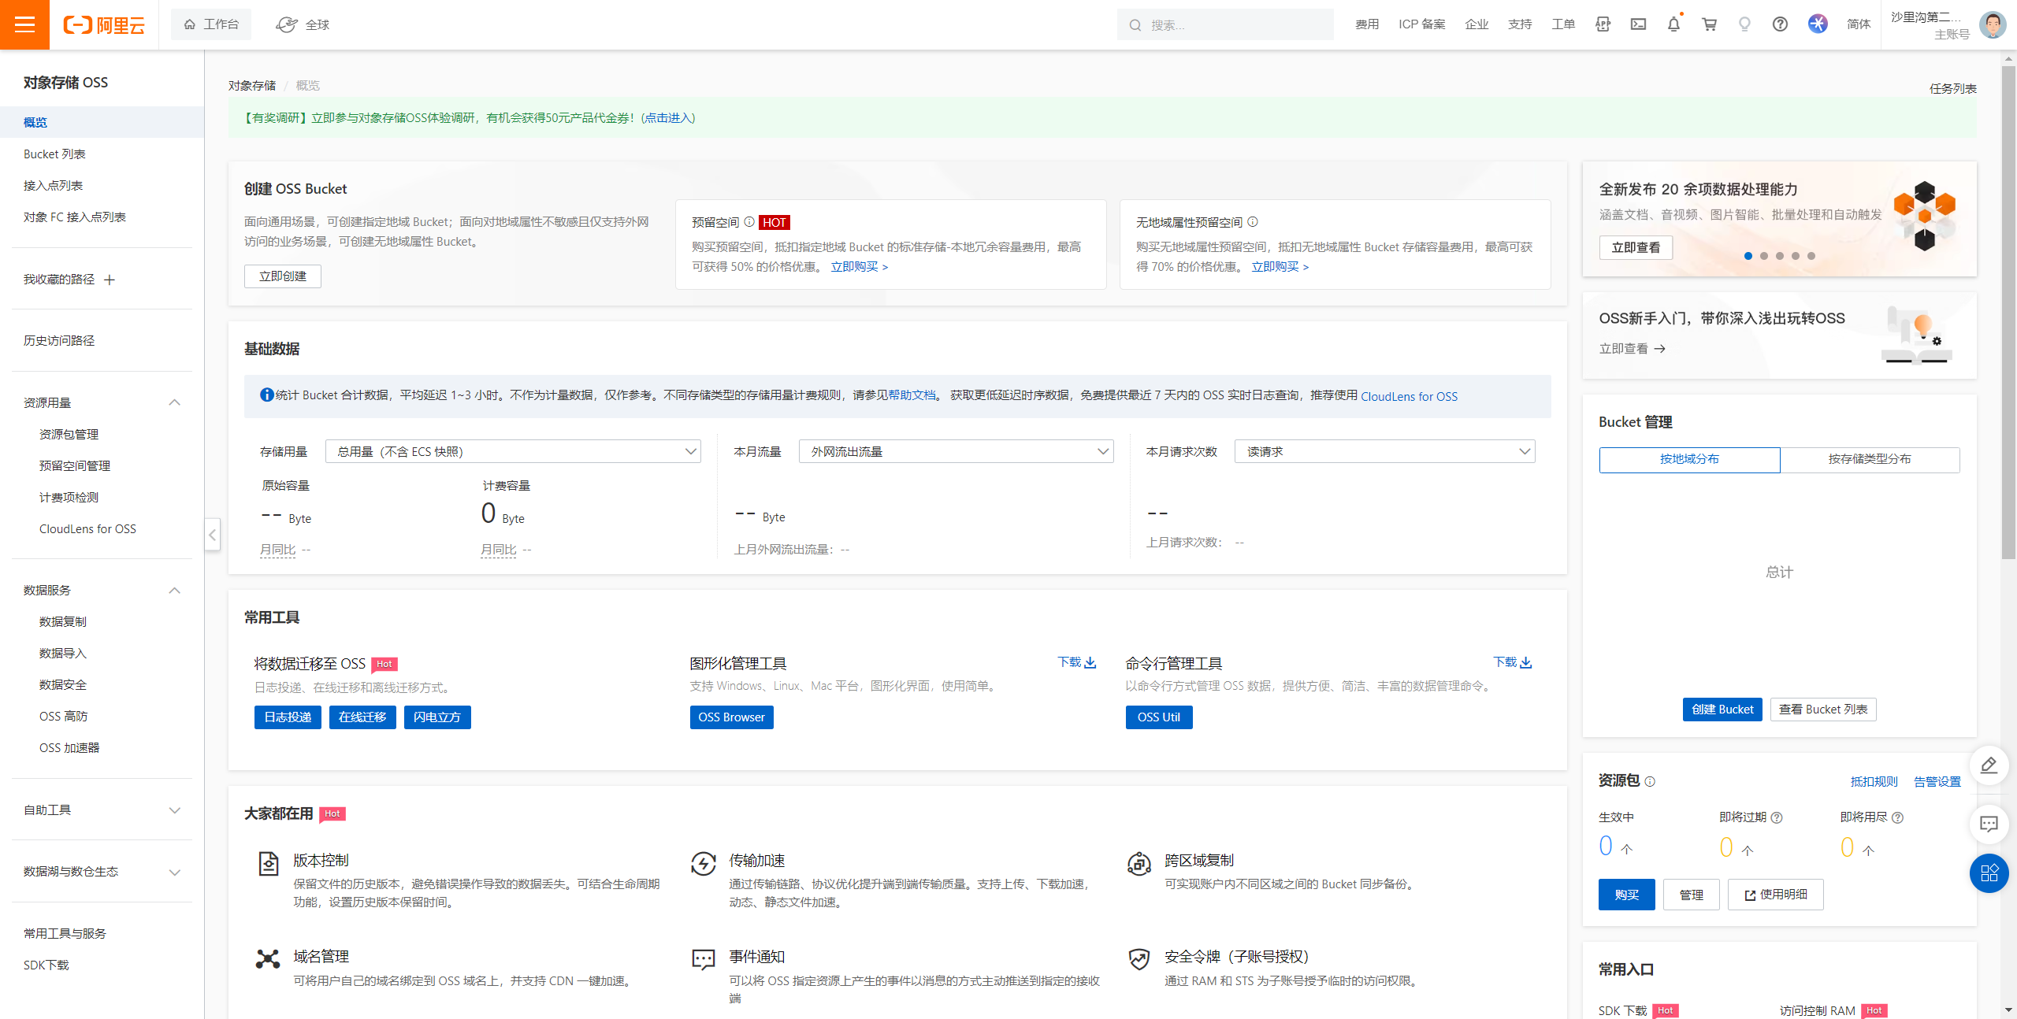Click the page vertical scrollbar
2017x1019 pixels.
(x=2008, y=315)
